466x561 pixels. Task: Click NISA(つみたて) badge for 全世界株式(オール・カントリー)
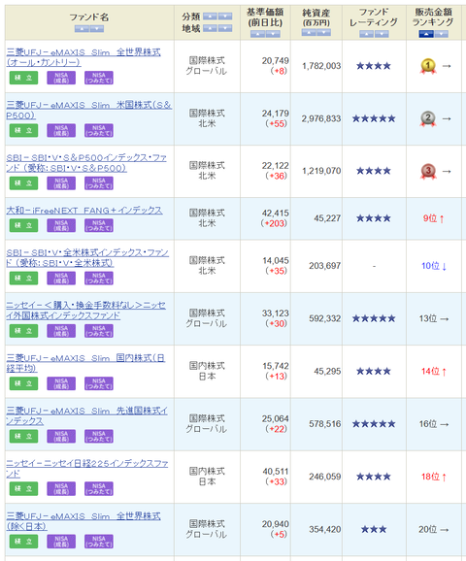(99, 78)
